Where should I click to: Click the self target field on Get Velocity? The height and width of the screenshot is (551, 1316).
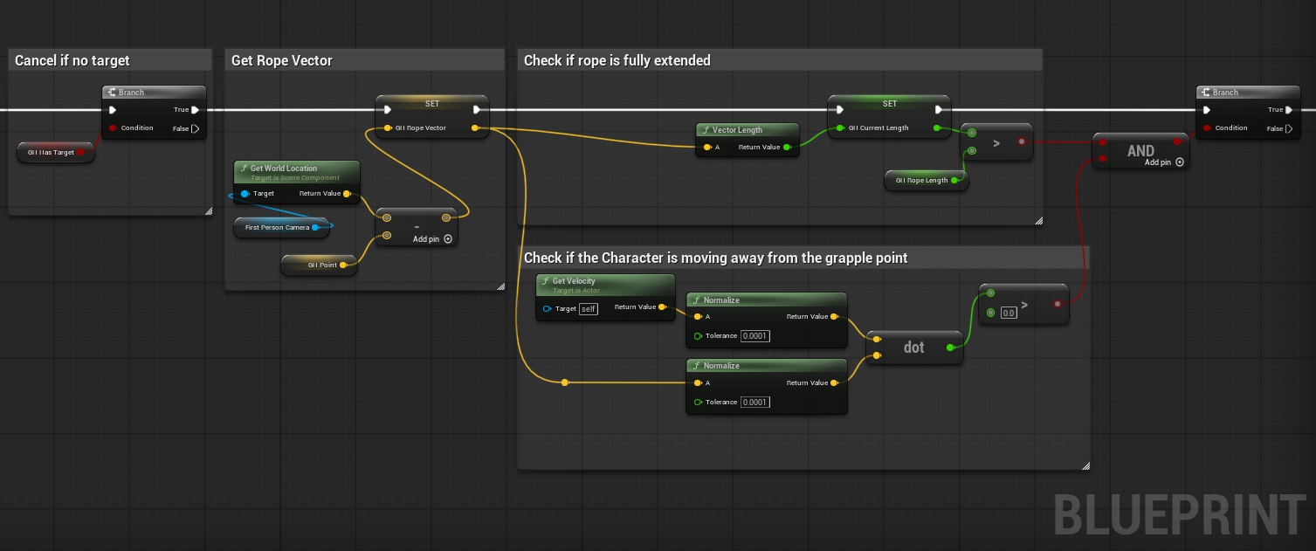point(589,308)
